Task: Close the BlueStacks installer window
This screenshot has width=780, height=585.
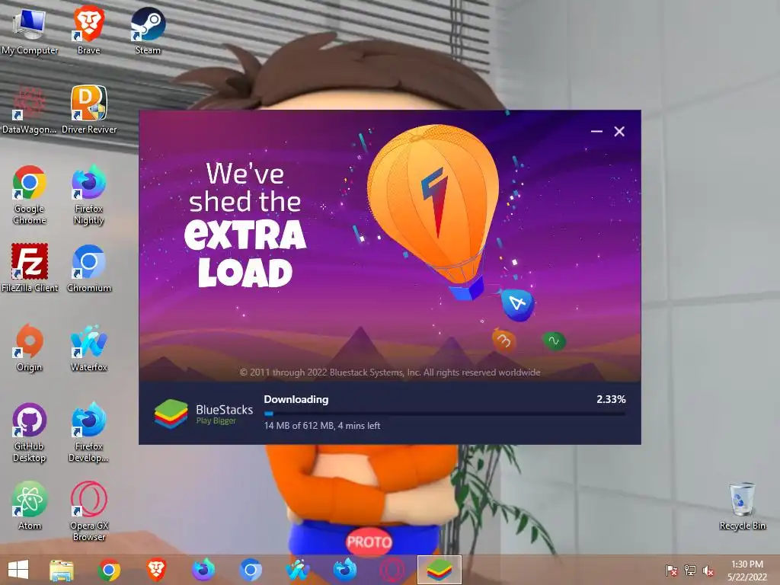Action: coord(619,131)
